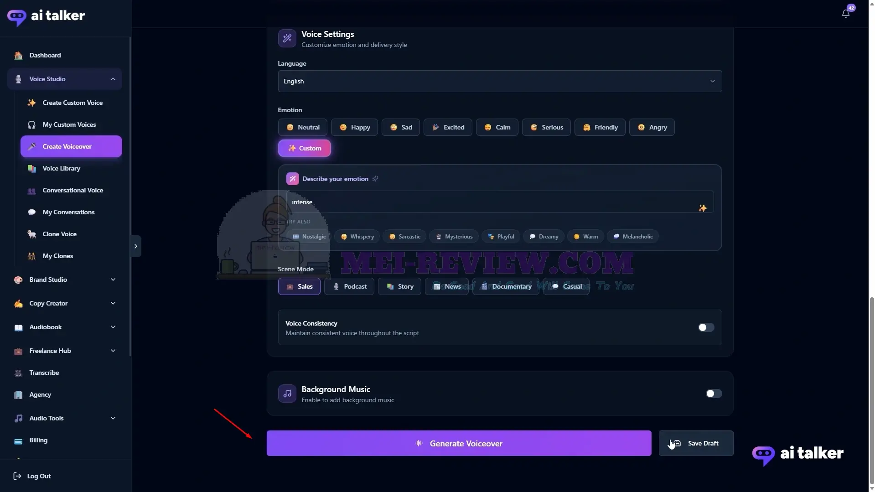Click the sparkle icon beside Describe your emotion
Image resolution: width=875 pixels, height=492 pixels.
click(x=375, y=179)
